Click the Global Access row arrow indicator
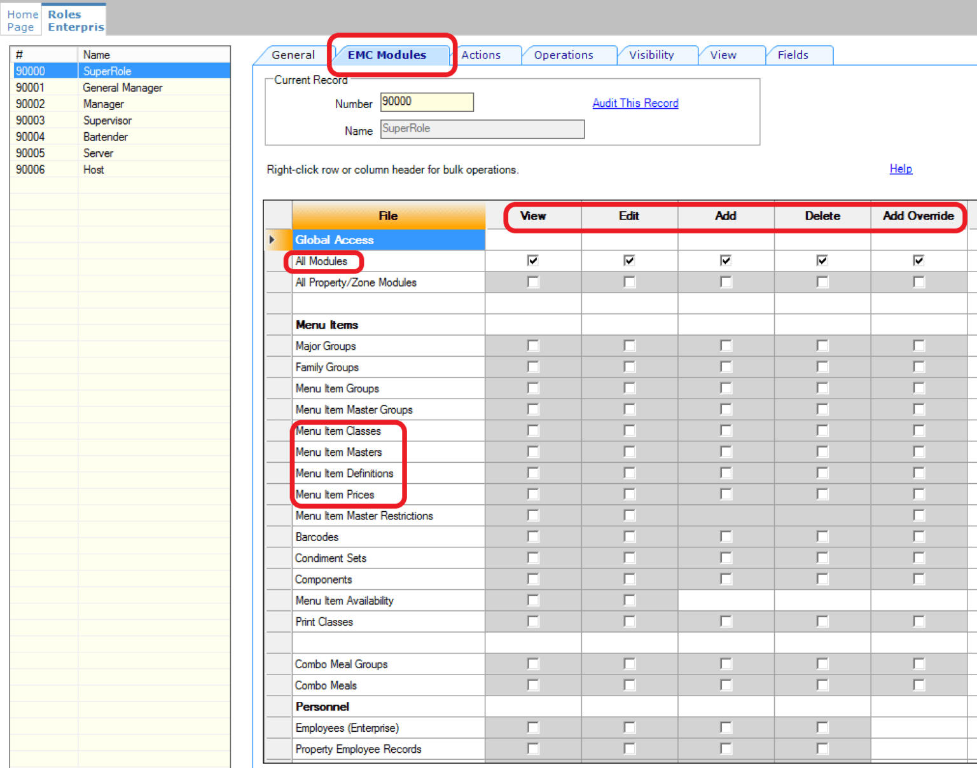This screenshot has width=977, height=768. (272, 240)
